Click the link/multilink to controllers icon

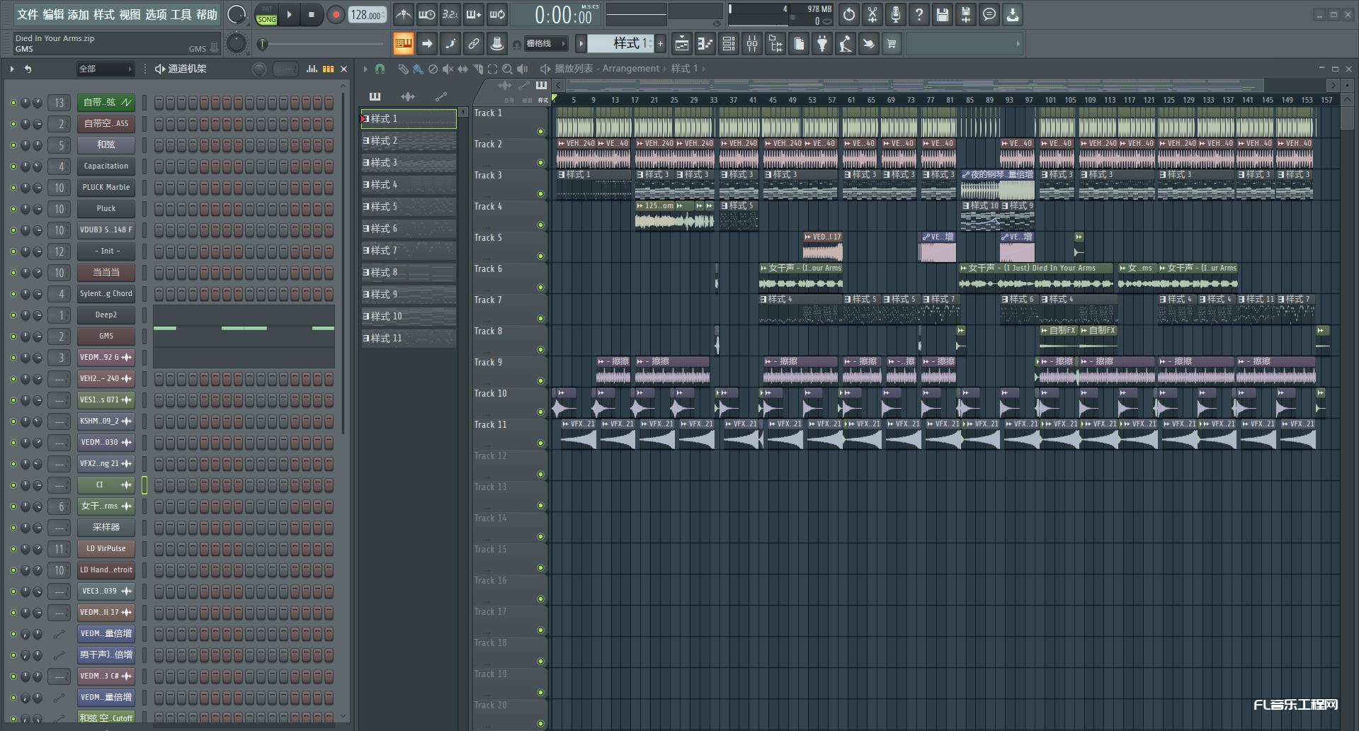[473, 44]
